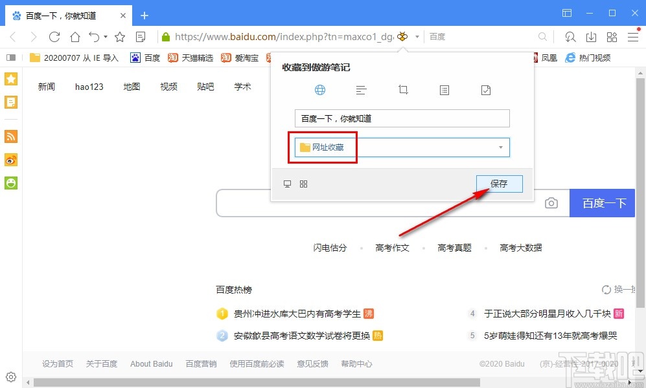646x388 pixels.
Task: Open the notes icon in left sidebar
Action: click(x=11, y=102)
